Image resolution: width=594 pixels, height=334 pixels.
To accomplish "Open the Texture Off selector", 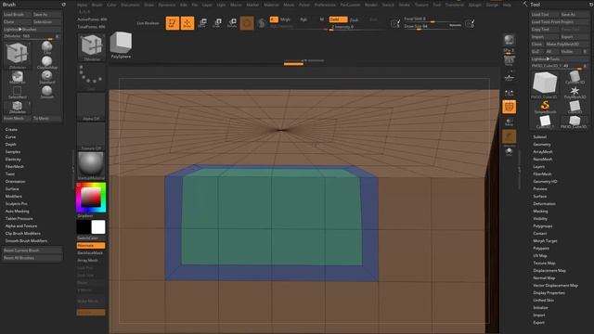I will coord(91,136).
